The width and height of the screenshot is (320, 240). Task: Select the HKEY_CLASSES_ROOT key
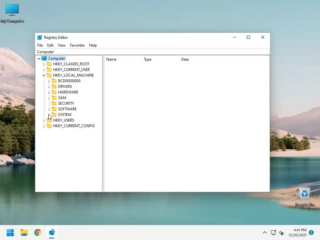pos(71,64)
